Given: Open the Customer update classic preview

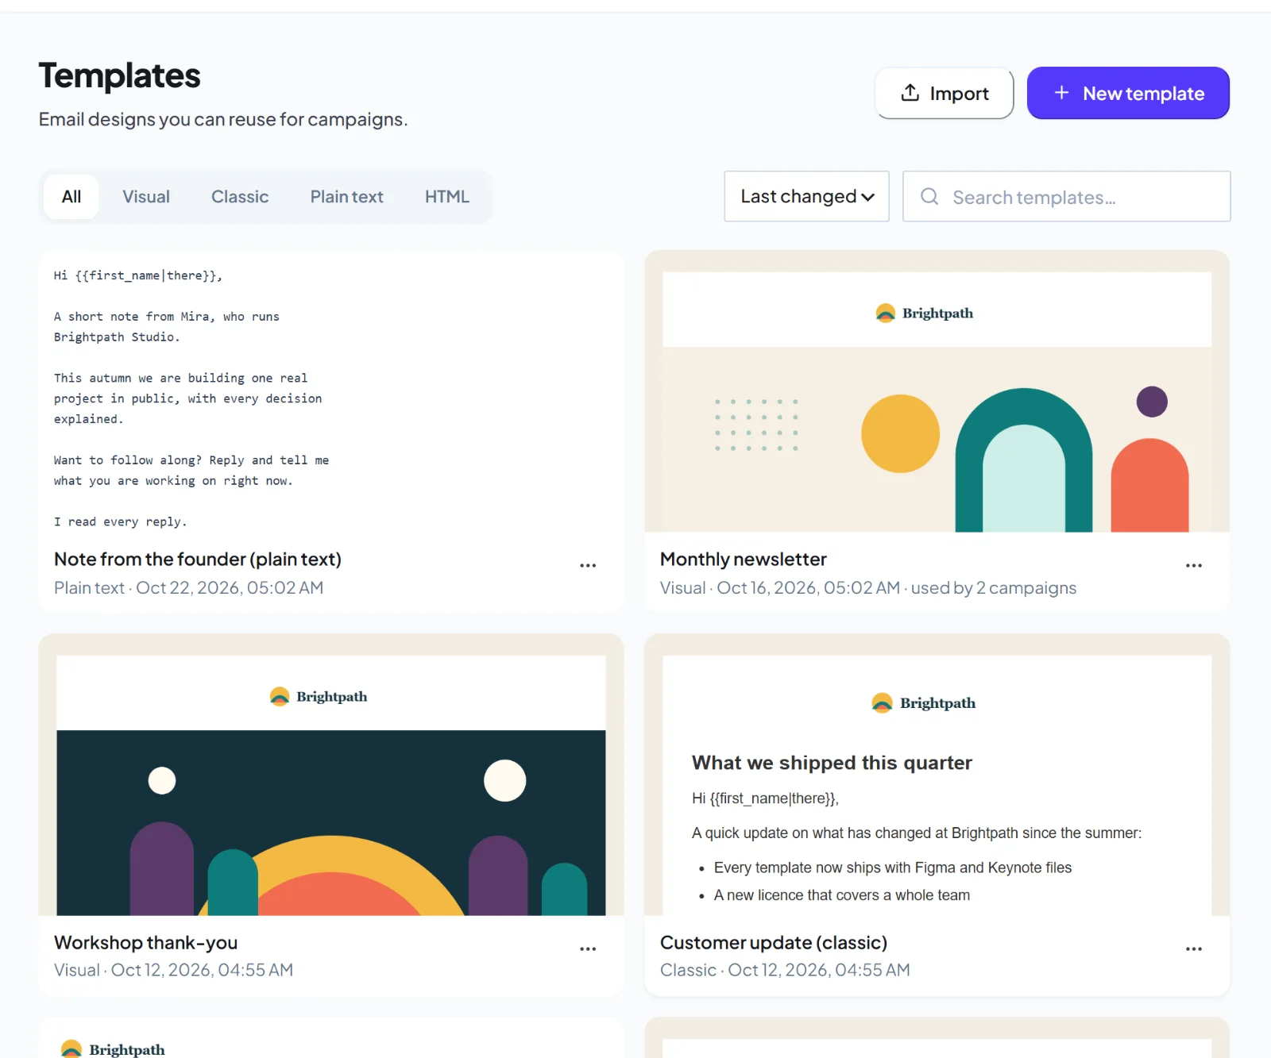Looking at the screenshot, I should 937,775.
